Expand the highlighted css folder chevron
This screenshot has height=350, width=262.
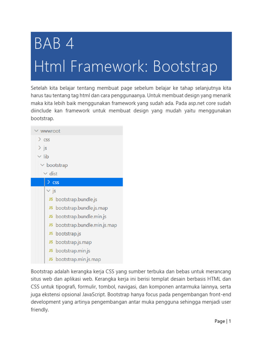pos(48,182)
